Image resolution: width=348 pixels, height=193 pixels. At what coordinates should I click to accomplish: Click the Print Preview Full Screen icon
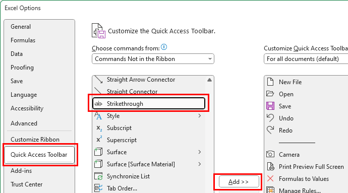(270, 166)
